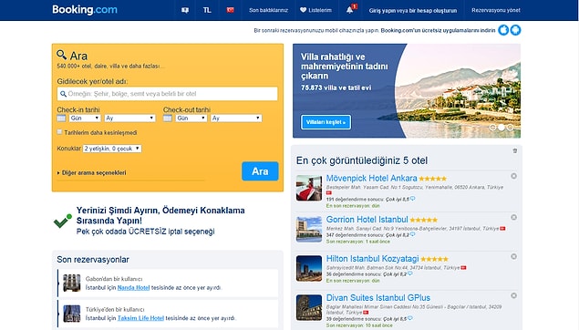Click Taksim Life Hotel reservation thumbnail
The height and width of the screenshot is (330, 579).
pyautogui.click(x=72, y=314)
